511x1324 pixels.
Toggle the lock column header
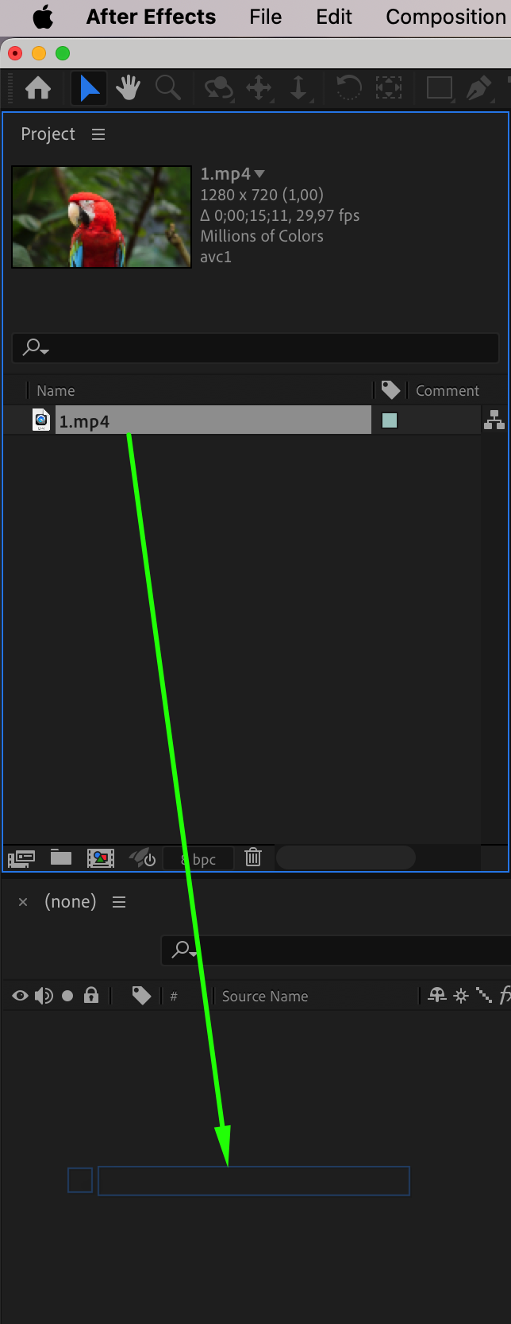click(x=91, y=995)
